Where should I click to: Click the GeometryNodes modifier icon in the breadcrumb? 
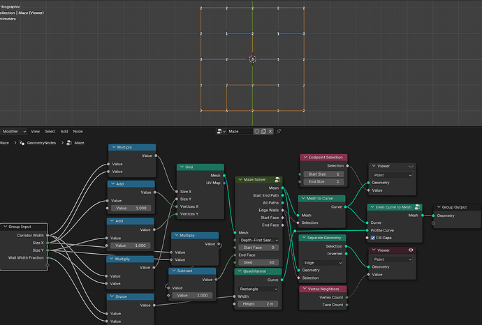(22, 143)
